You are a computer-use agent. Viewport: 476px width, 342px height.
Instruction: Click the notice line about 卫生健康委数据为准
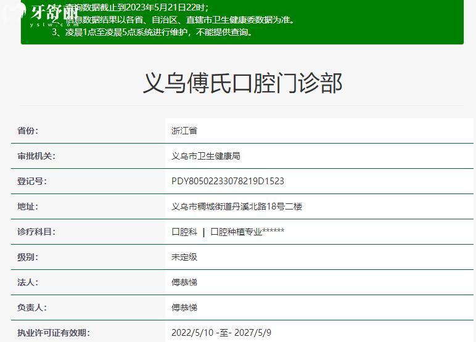click(173, 20)
